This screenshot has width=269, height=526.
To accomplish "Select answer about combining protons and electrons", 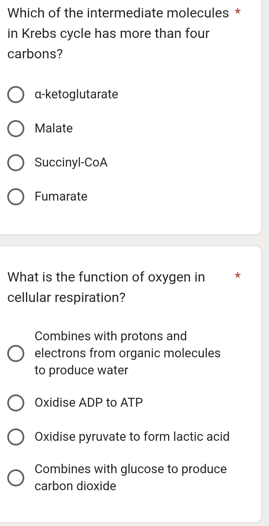I will [16, 353].
